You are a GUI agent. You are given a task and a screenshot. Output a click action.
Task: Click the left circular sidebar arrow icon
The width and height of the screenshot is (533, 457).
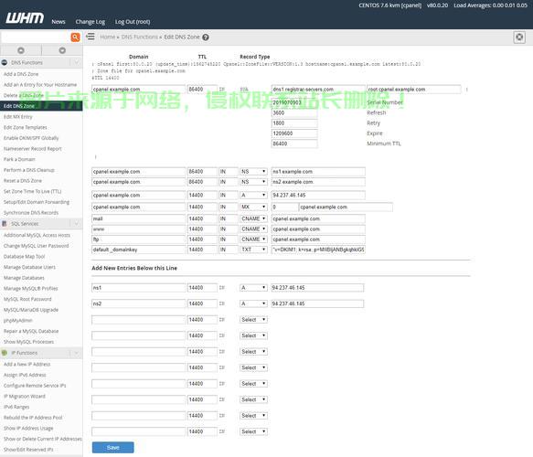[x=21, y=50]
